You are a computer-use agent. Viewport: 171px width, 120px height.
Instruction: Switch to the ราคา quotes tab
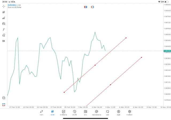point(41,113)
